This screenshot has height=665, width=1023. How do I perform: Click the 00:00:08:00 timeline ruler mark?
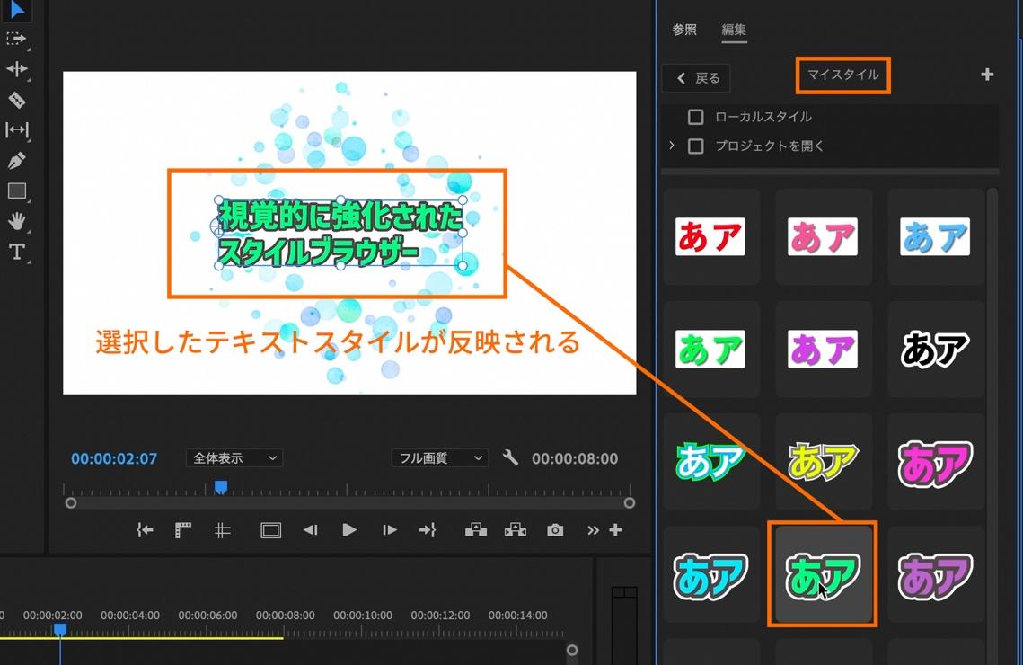click(x=285, y=615)
